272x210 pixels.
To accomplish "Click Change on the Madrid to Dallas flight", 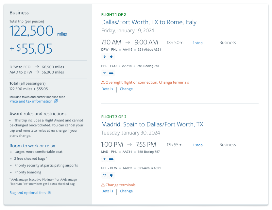I will tap(126, 191).
